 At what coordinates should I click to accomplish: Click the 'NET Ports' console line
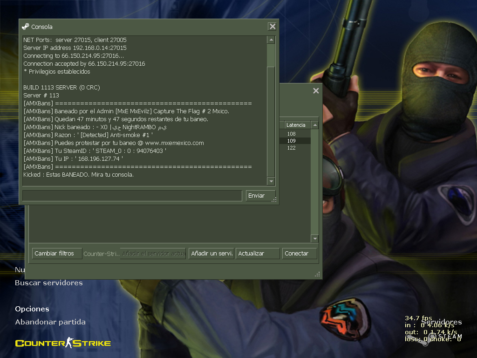tap(75, 40)
